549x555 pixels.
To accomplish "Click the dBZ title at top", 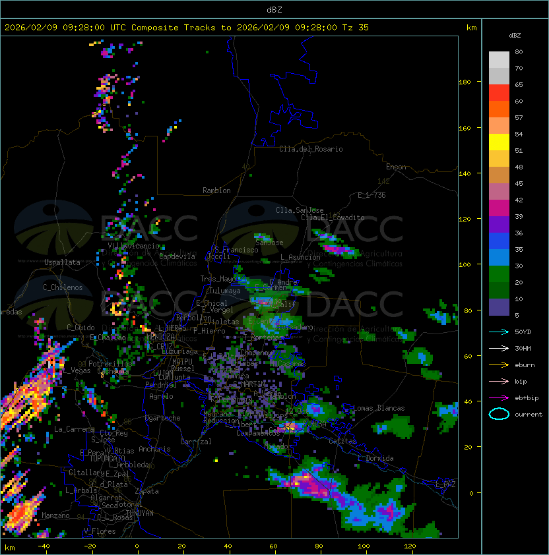I will coord(274,9).
